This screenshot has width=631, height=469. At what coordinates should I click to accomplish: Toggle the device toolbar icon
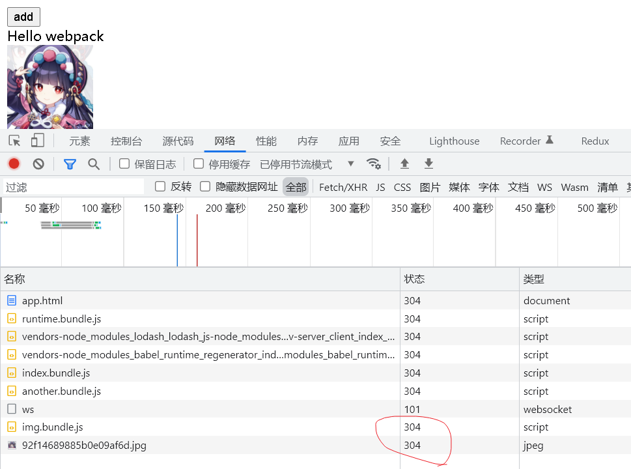click(x=37, y=141)
